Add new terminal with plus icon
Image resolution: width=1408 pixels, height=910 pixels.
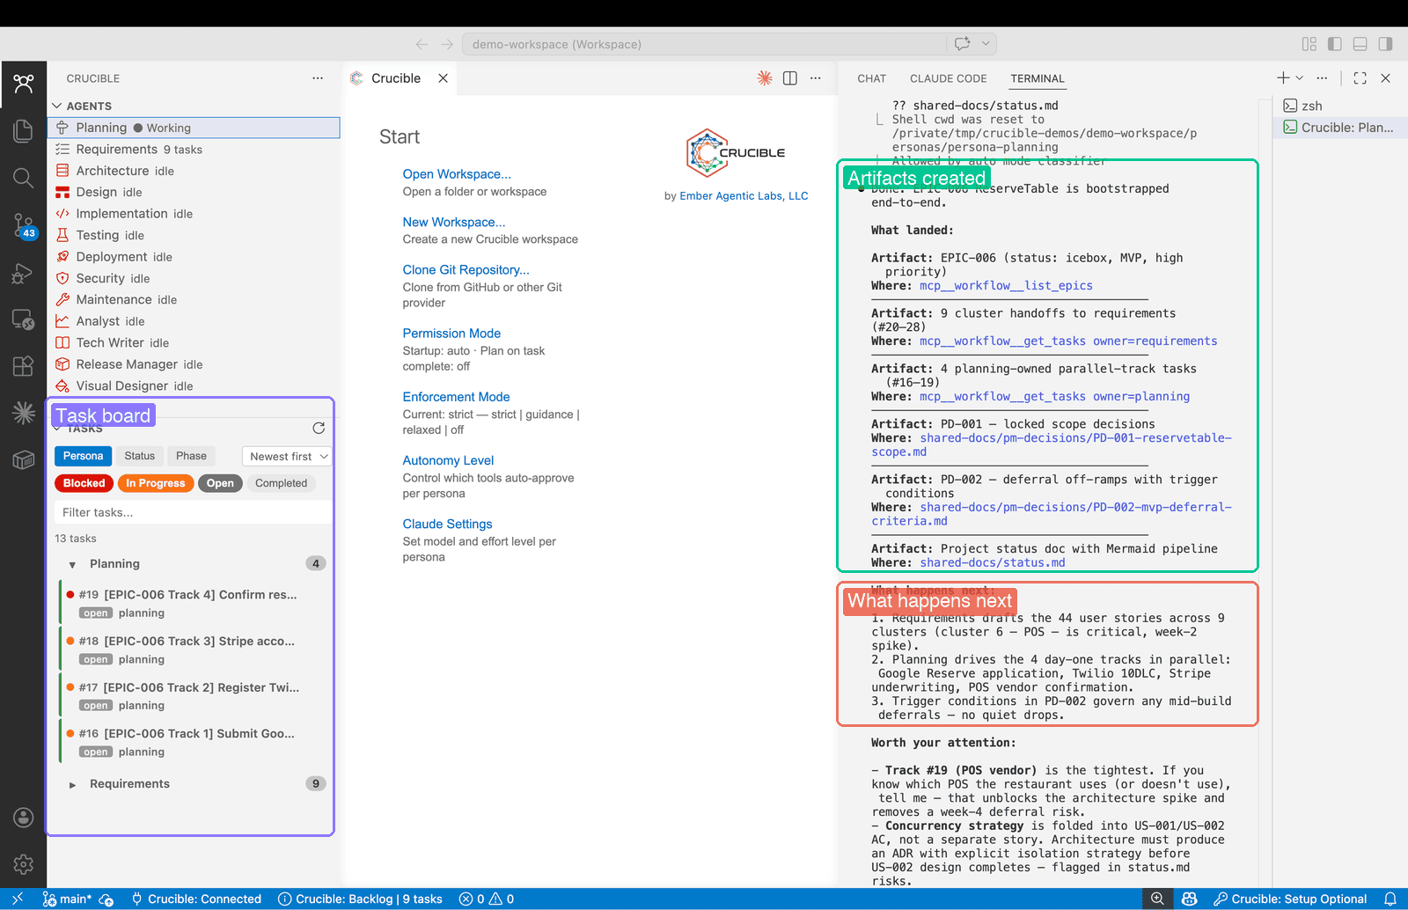[1283, 78]
